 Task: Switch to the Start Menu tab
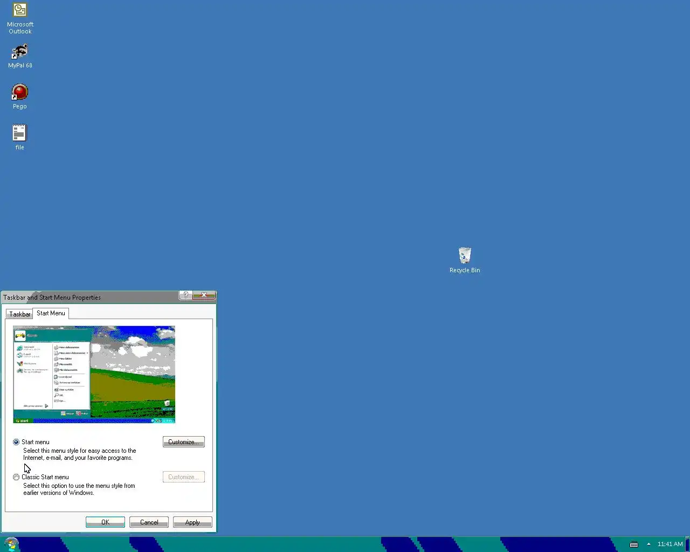51,313
